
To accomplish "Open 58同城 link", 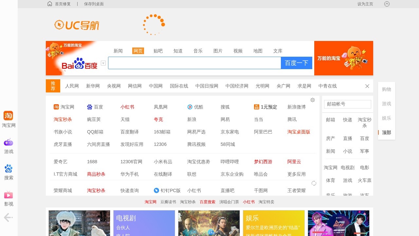I will [x=228, y=144].
